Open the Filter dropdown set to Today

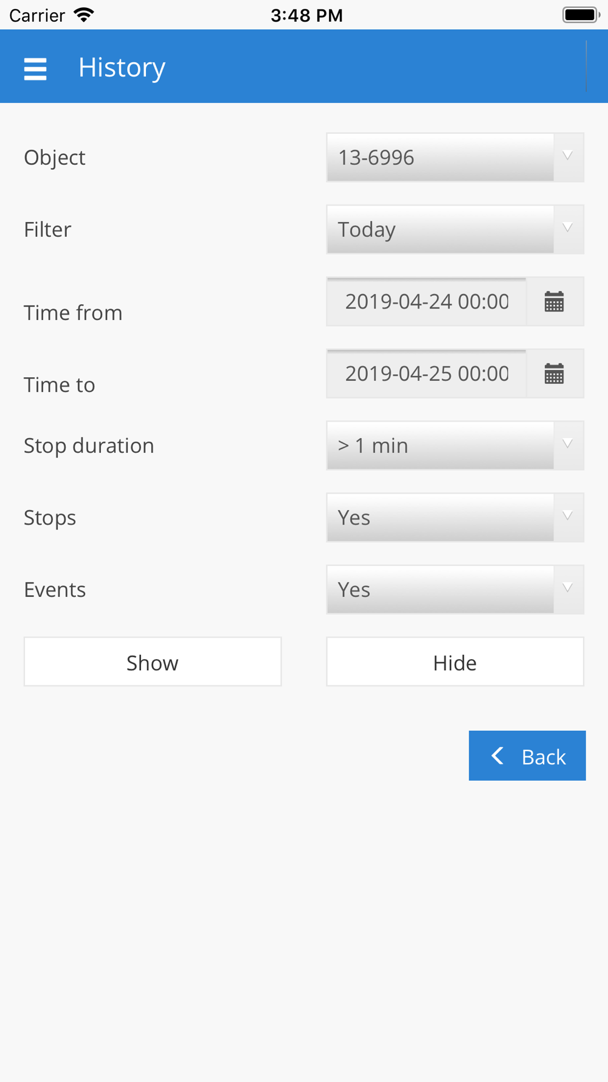coord(455,229)
